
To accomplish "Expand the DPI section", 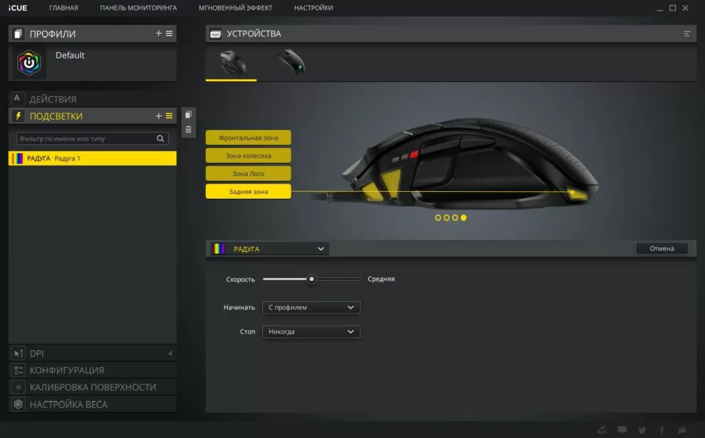I will (92, 353).
